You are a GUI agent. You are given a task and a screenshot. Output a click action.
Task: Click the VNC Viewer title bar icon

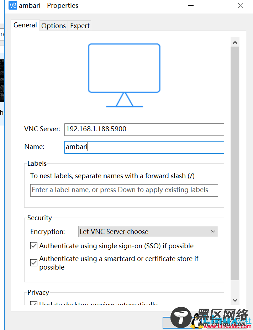tap(13, 5)
